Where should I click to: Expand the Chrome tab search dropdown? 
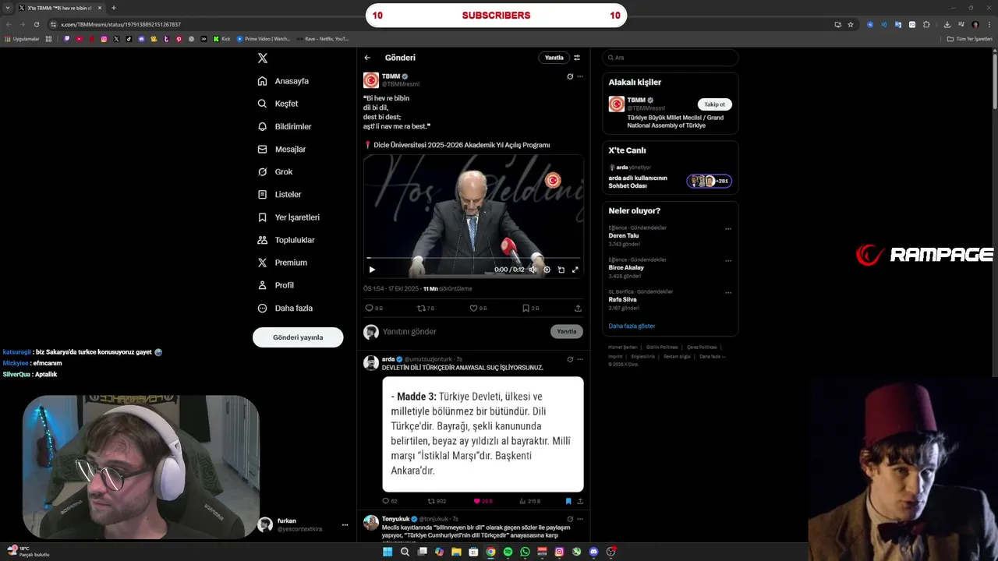[x=7, y=8]
